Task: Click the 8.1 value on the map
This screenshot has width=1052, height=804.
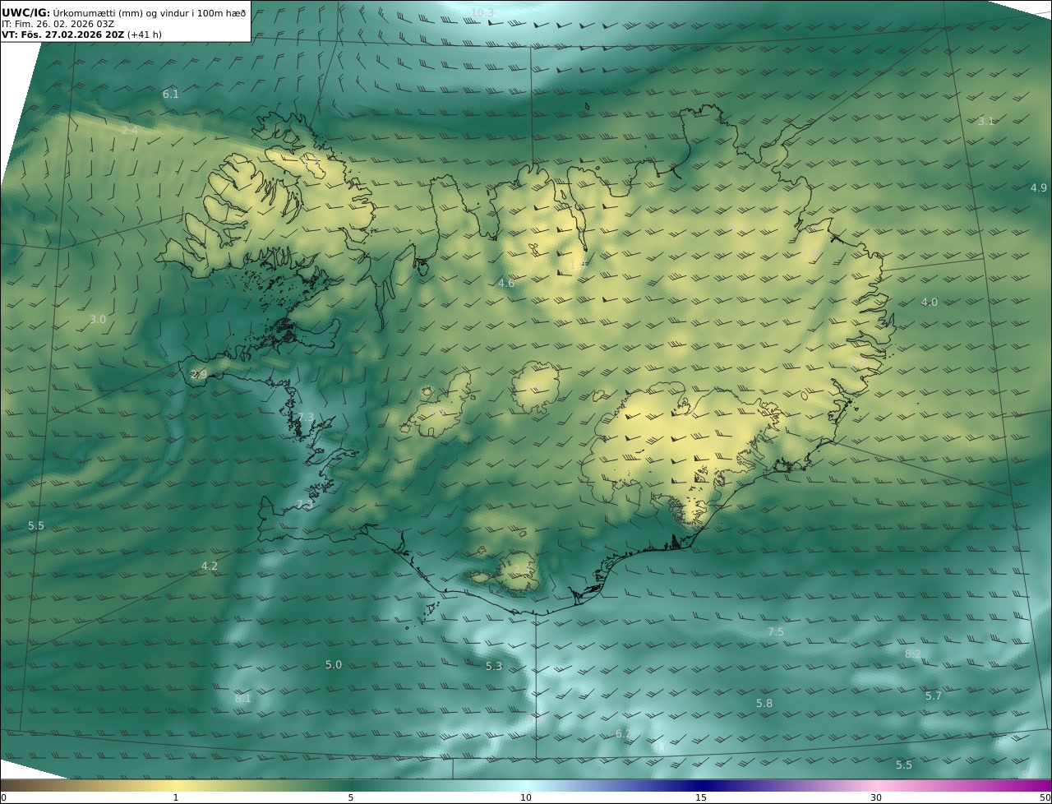Action: 243,699
